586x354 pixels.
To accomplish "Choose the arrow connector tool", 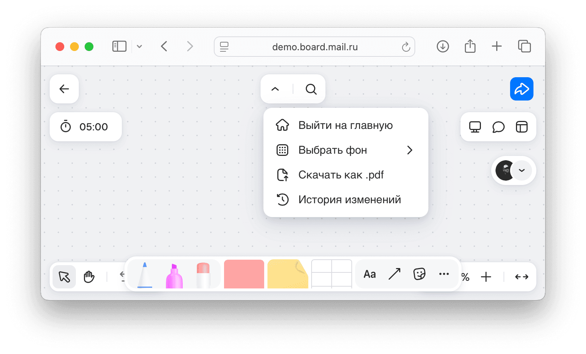I will [394, 274].
